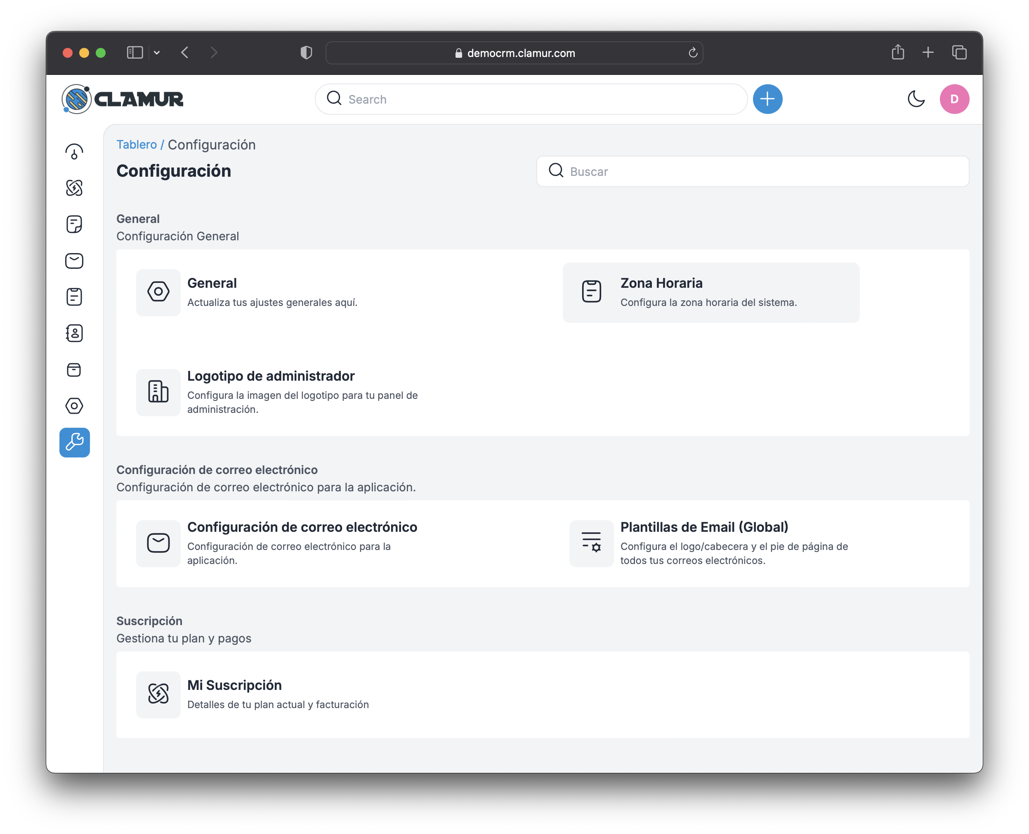Click the Zona Horaria clipboard icon
Image resolution: width=1029 pixels, height=834 pixels.
point(591,291)
